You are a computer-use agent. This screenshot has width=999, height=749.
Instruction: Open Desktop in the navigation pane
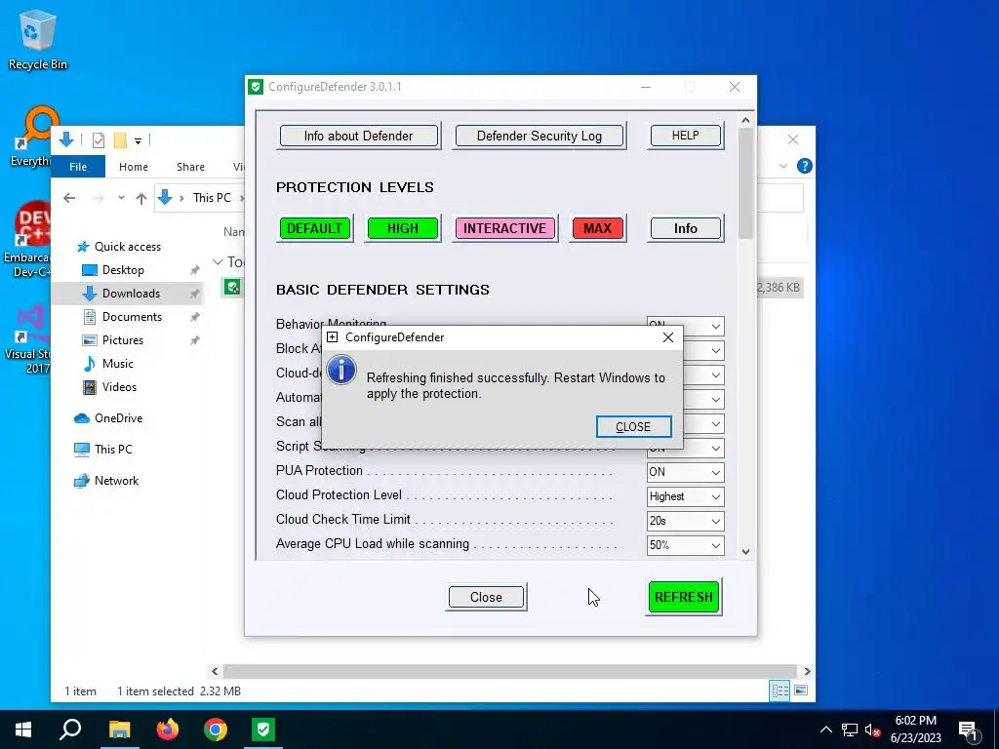(123, 270)
